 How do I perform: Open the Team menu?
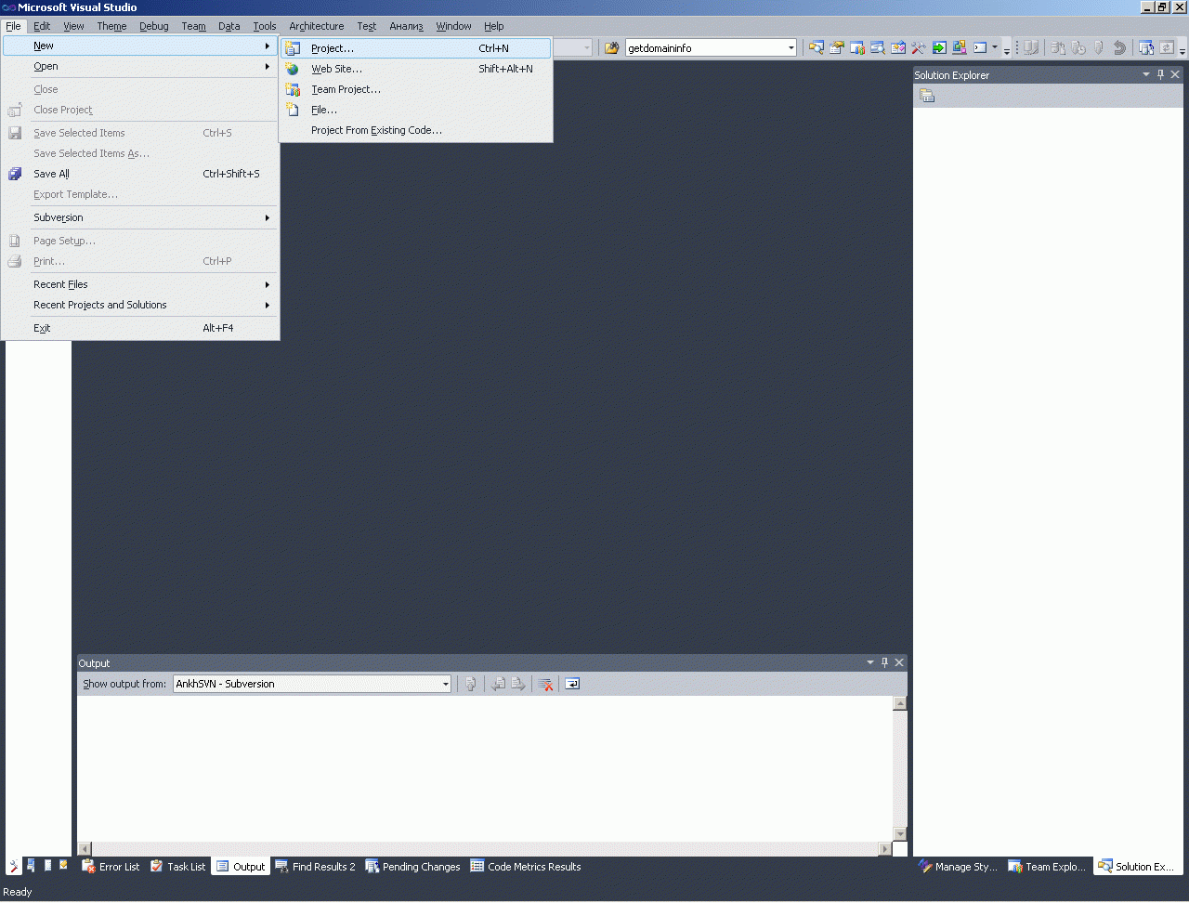[x=193, y=26]
